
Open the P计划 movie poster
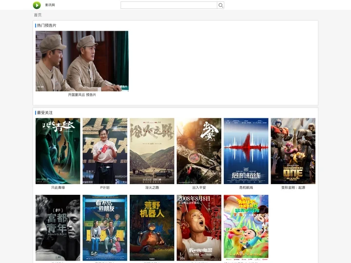point(105,151)
